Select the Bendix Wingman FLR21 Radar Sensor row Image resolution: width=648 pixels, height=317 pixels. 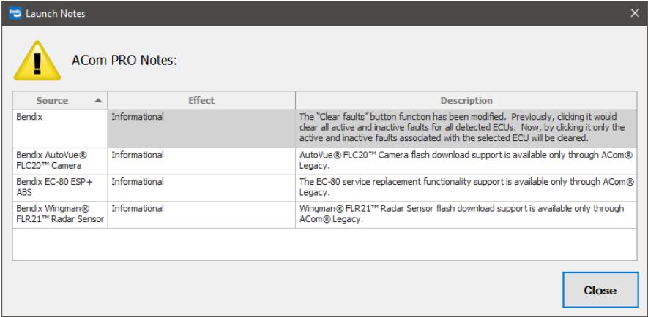click(x=324, y=215)
